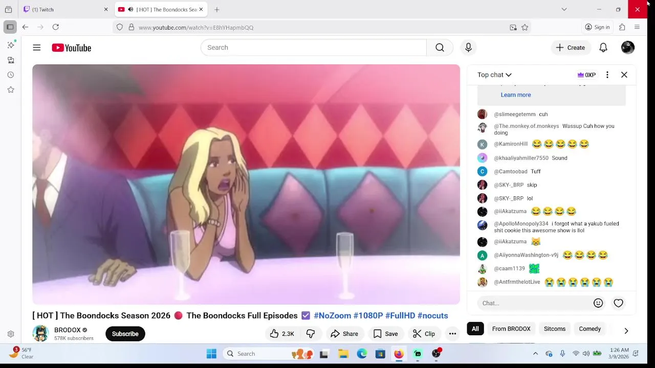Open Firefox application menu
Screen dimensions: 655x368
pos(637,27)
